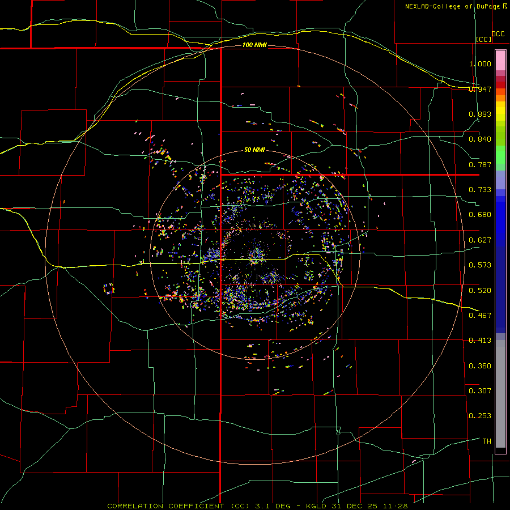Click the 0.787 scale value
Image resolution: width=510 pixels, height=510 pixels.
pos(480,164)
